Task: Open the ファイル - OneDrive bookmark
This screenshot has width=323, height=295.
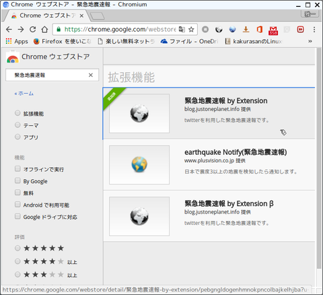Action: 190,41
